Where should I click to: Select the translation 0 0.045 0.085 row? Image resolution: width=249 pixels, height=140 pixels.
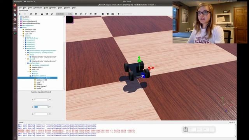pyautogui.click(x=40, y=65)
